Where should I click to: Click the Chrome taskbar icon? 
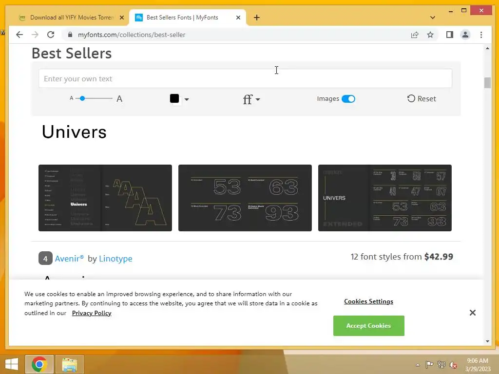click(x=39, y=364)
